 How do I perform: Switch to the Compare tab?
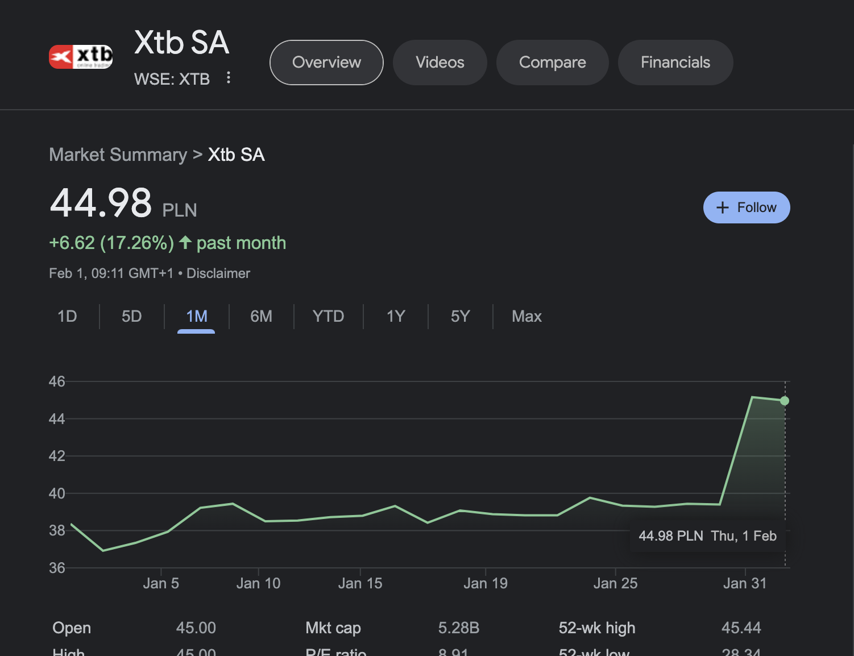pos(553,63)
